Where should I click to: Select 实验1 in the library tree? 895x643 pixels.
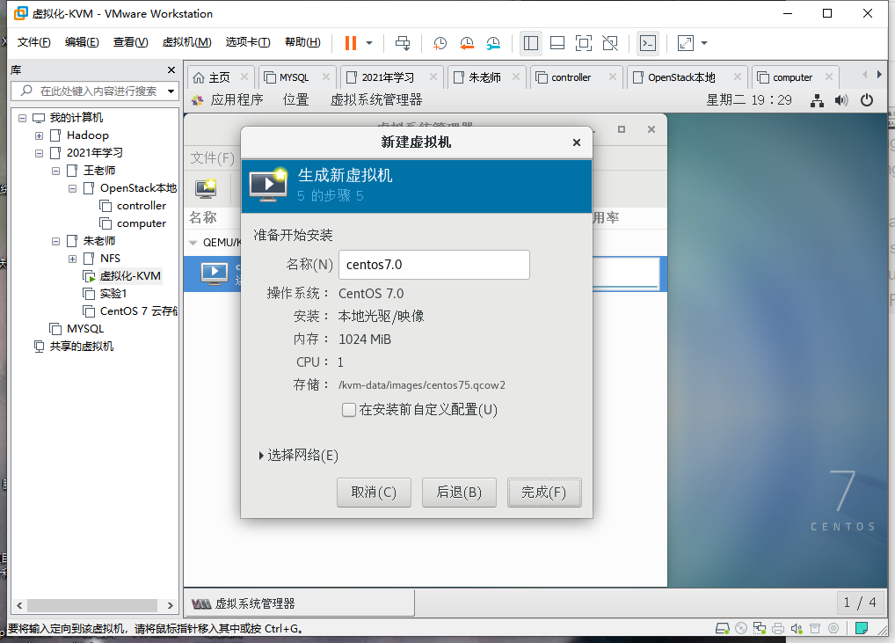[113, 294]
